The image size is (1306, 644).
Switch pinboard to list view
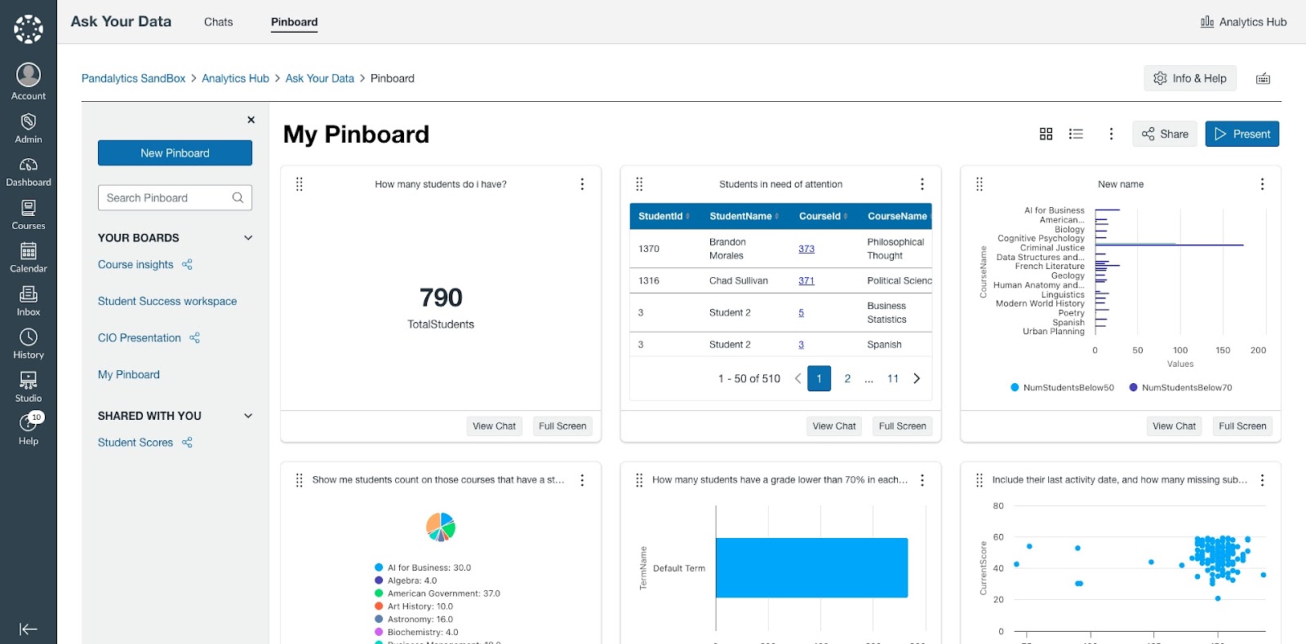[x=1076, y=134]
